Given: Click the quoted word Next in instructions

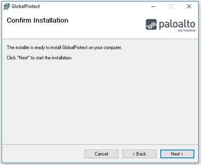Looking at the screenshot, I should point(24,58).
